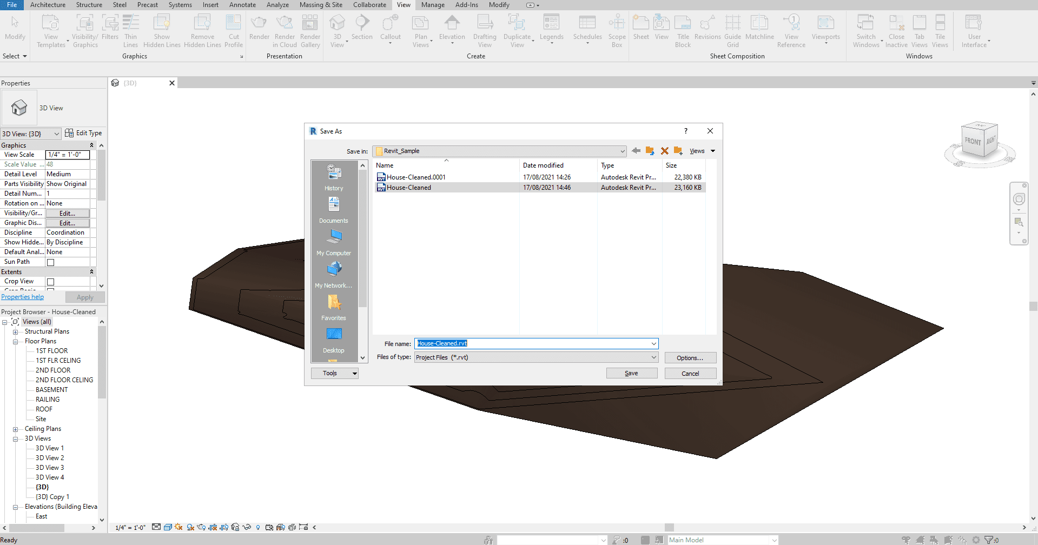The width and height of the screenshot is (1038, 545).
Task: Select the House-Cleaned.0001 file
Action: click(x=416, y=177)
